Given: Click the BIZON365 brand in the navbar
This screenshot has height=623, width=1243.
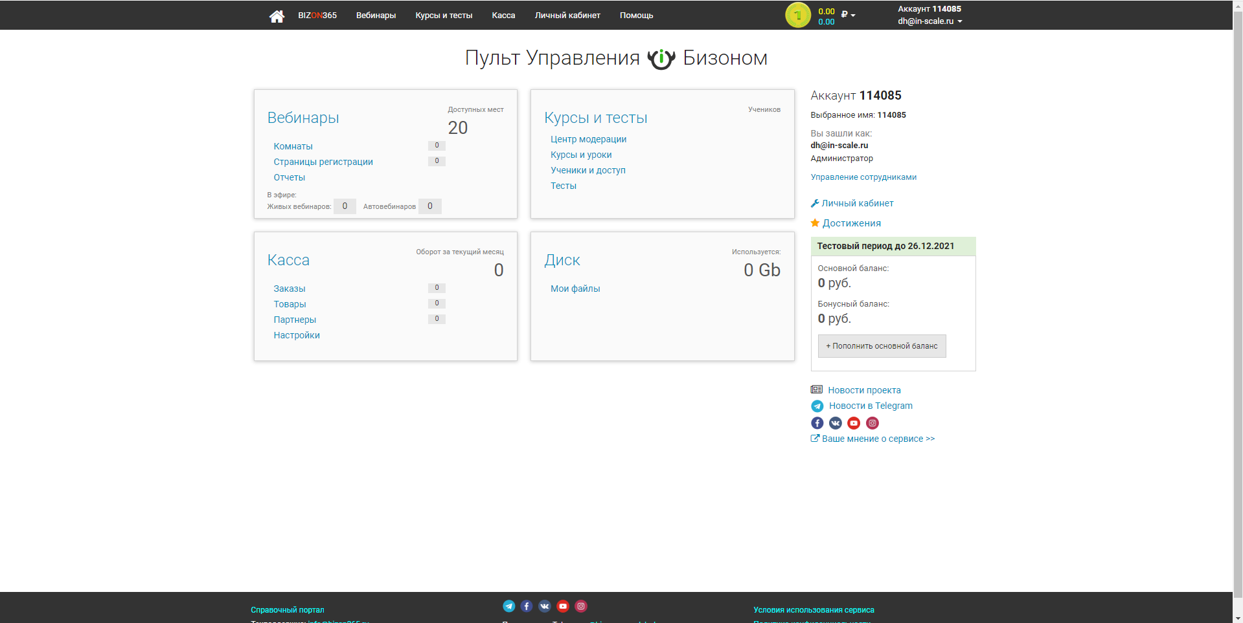Looking at the screenshot, I should point(317,16).
